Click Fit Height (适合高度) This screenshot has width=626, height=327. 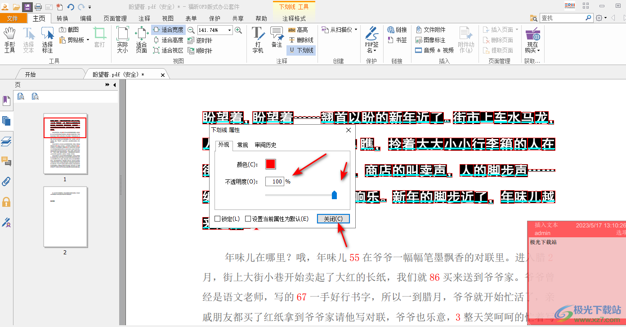(168, 40)
